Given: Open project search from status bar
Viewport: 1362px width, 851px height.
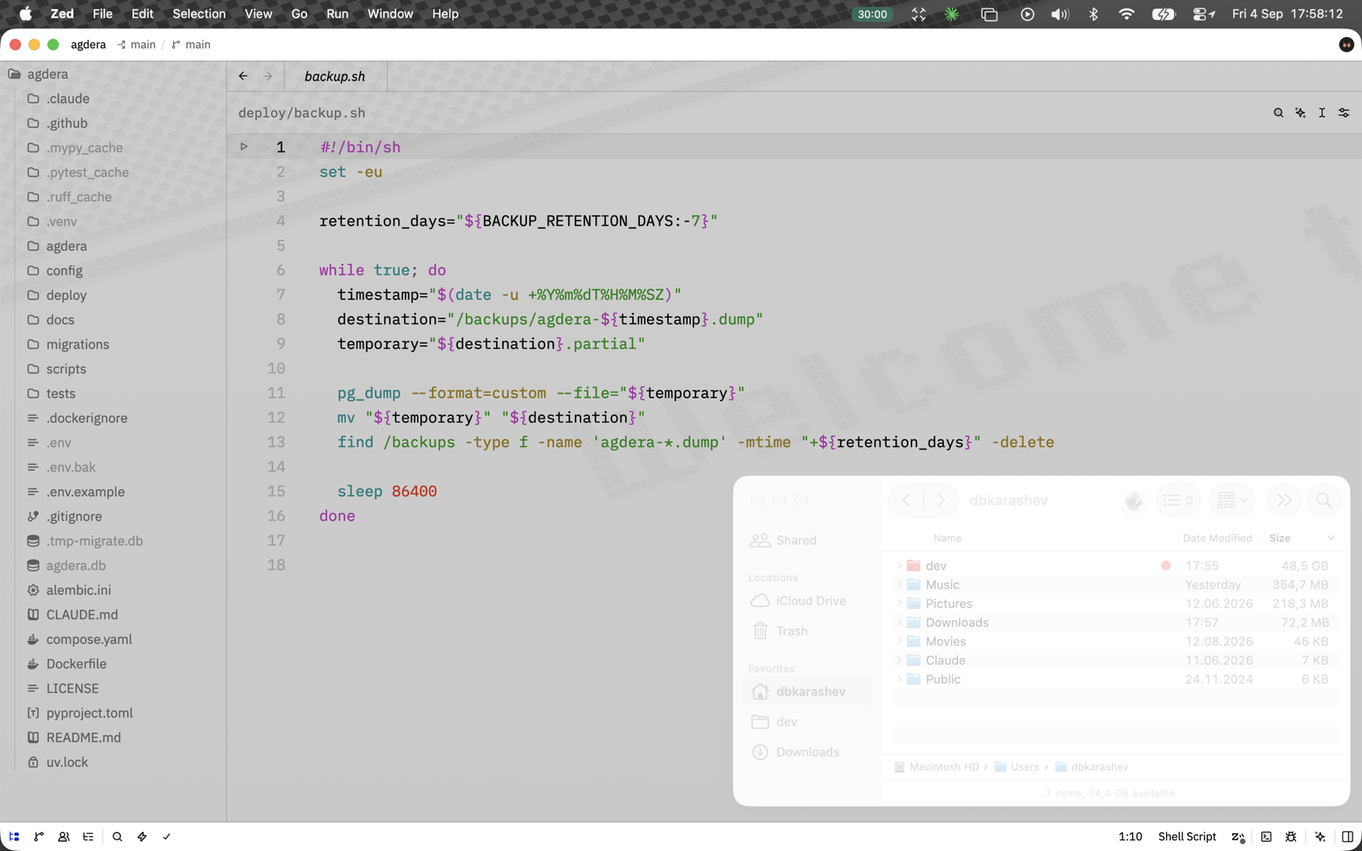Looking at the screenshot, I should pyautogui.click(x=117, y=836).
